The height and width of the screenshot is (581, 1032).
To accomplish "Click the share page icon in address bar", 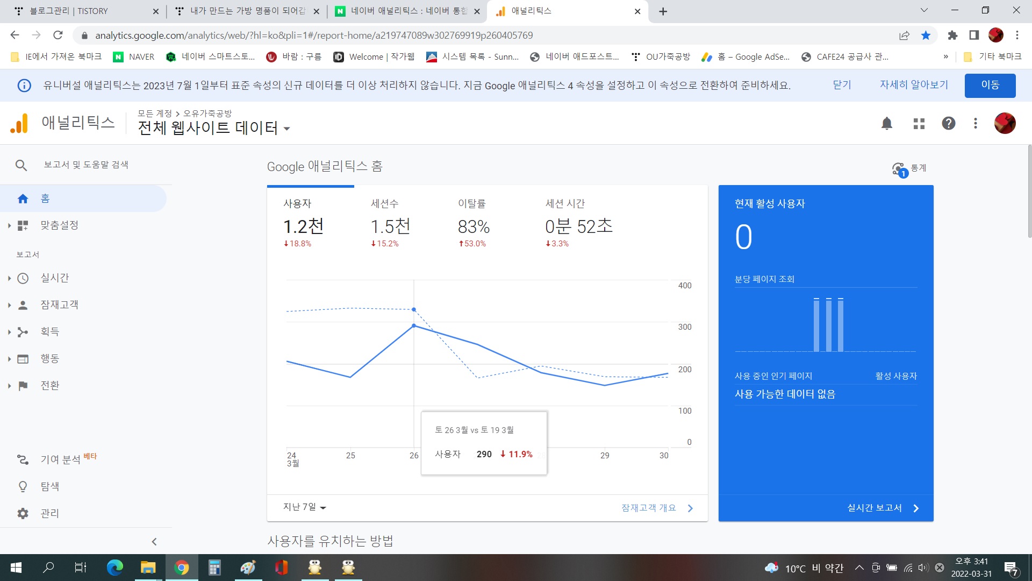I will [x=904, y=36].
